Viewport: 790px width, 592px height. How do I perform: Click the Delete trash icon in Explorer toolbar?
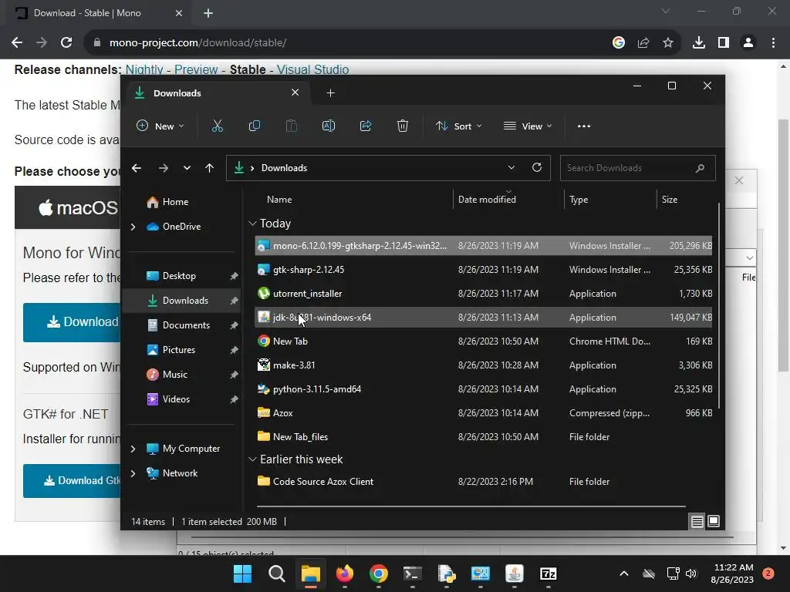click(x=402, y=126)
